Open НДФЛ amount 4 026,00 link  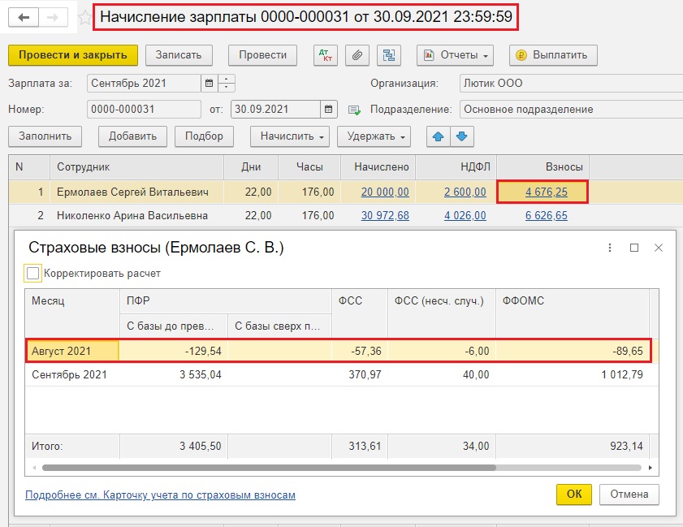[x=465, y=216]
